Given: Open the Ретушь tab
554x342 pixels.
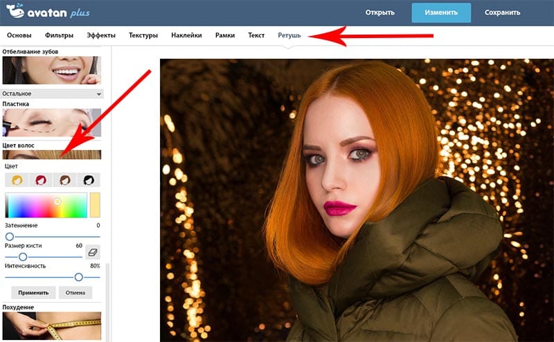Looking at the screenshot, I should 289,35.
